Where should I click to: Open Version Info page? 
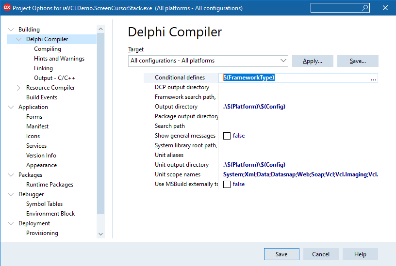41,156
